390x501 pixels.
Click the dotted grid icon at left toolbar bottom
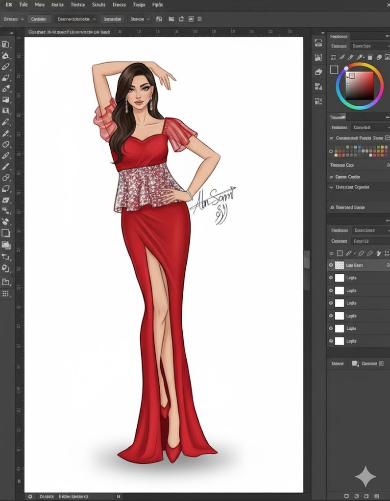coord(5,294)
